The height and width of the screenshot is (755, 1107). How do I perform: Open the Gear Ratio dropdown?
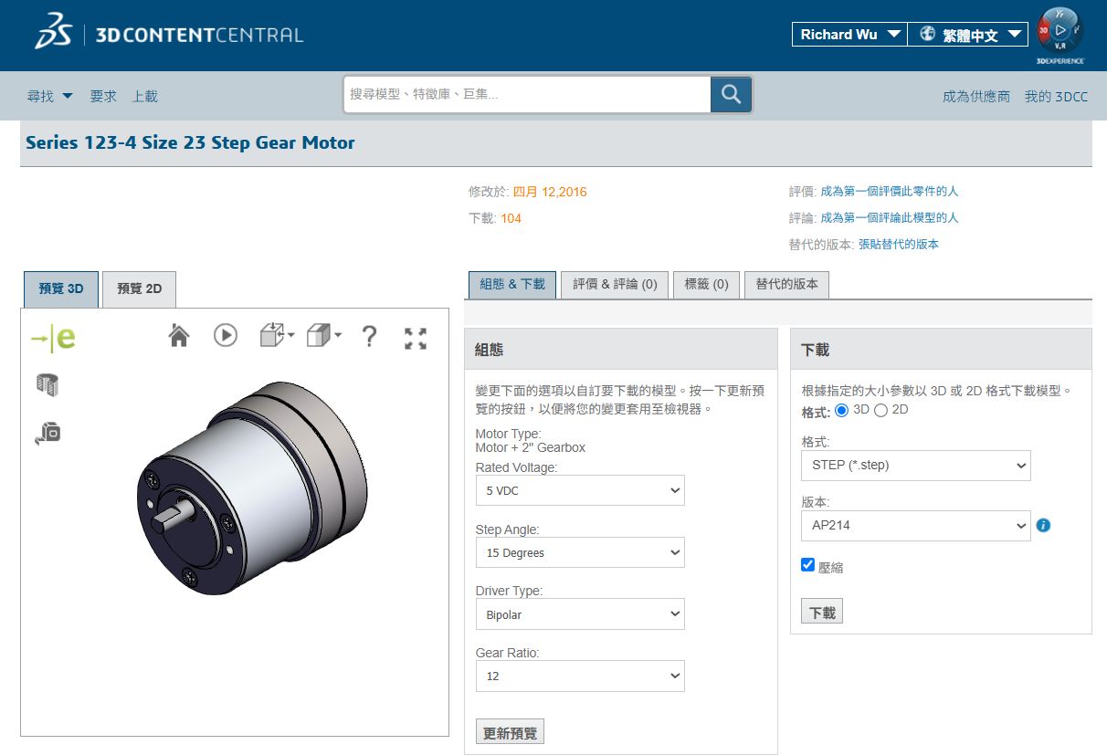(x=580, y=676)
